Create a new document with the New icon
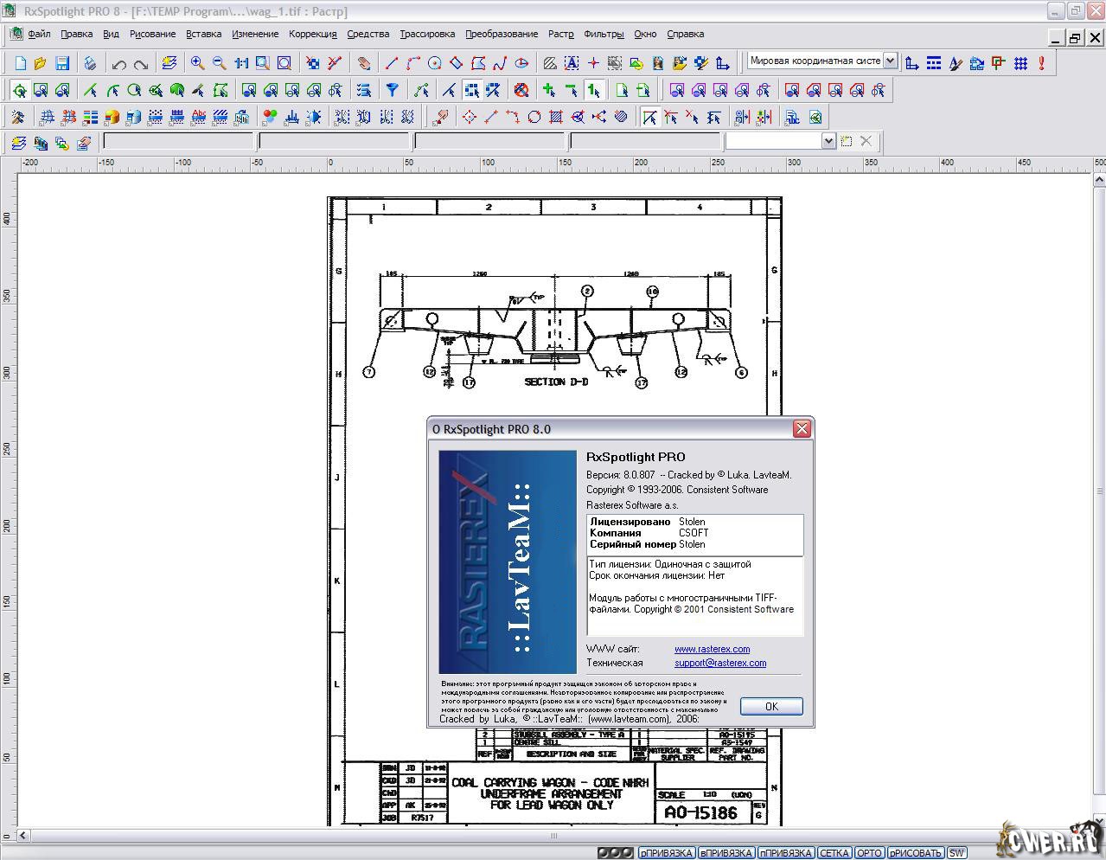This screenshot has width=1106, height=860. pyautogui.click(x=21, y=63)
